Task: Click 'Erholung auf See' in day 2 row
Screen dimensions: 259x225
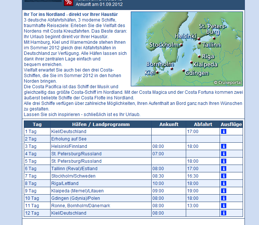Action: [69, 139]
